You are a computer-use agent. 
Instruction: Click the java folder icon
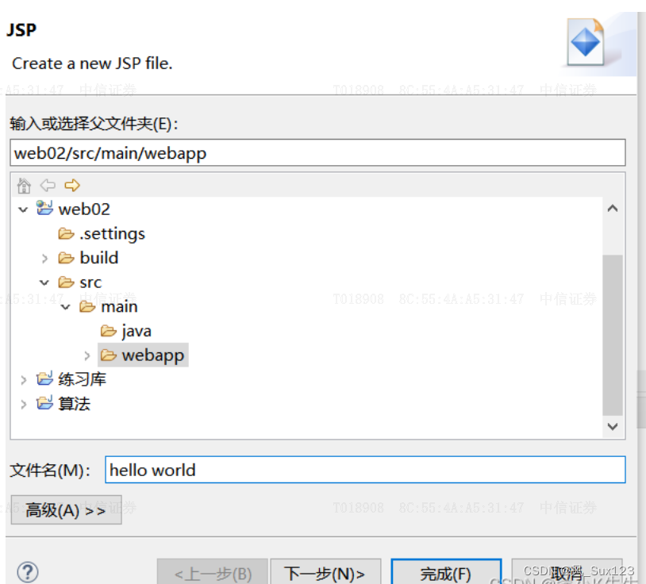tap(109, 331)
